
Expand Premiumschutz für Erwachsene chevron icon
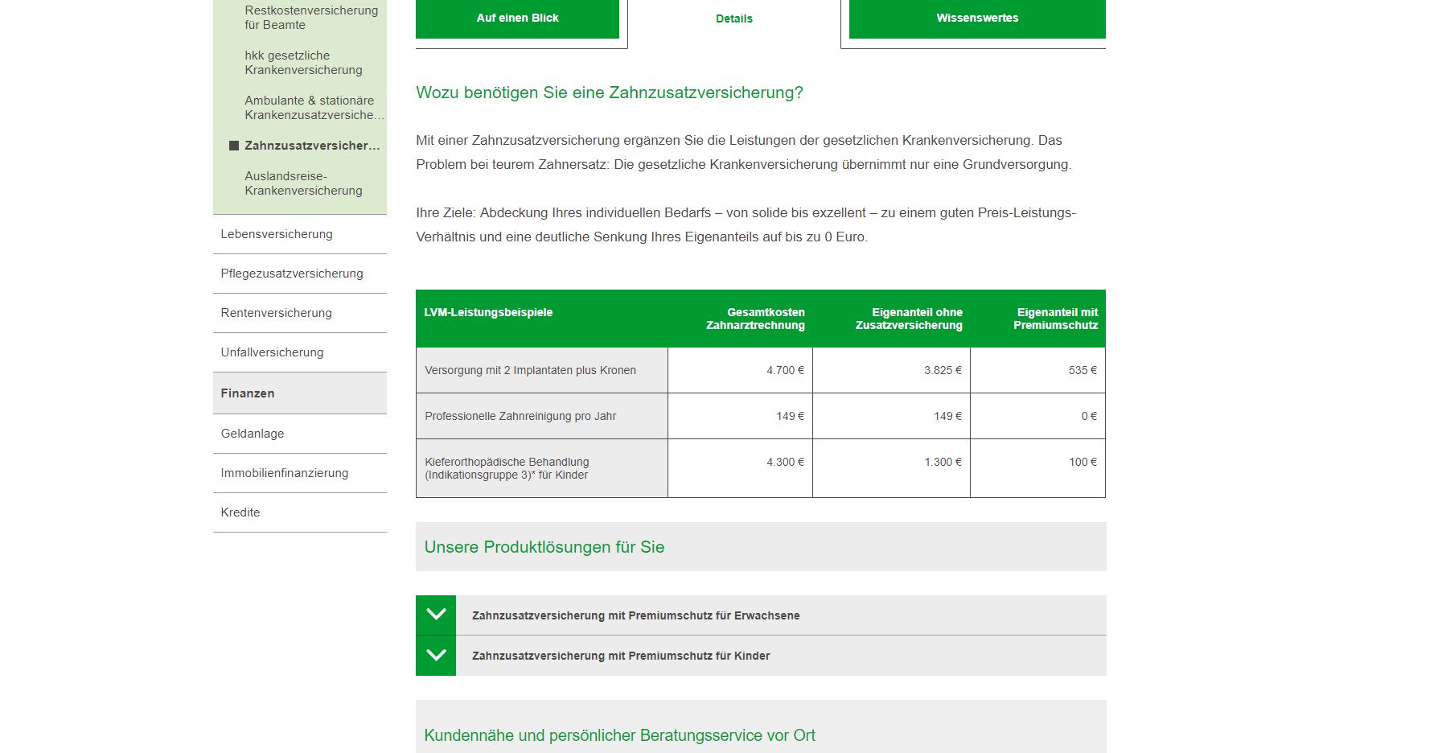tap(436, 615)
